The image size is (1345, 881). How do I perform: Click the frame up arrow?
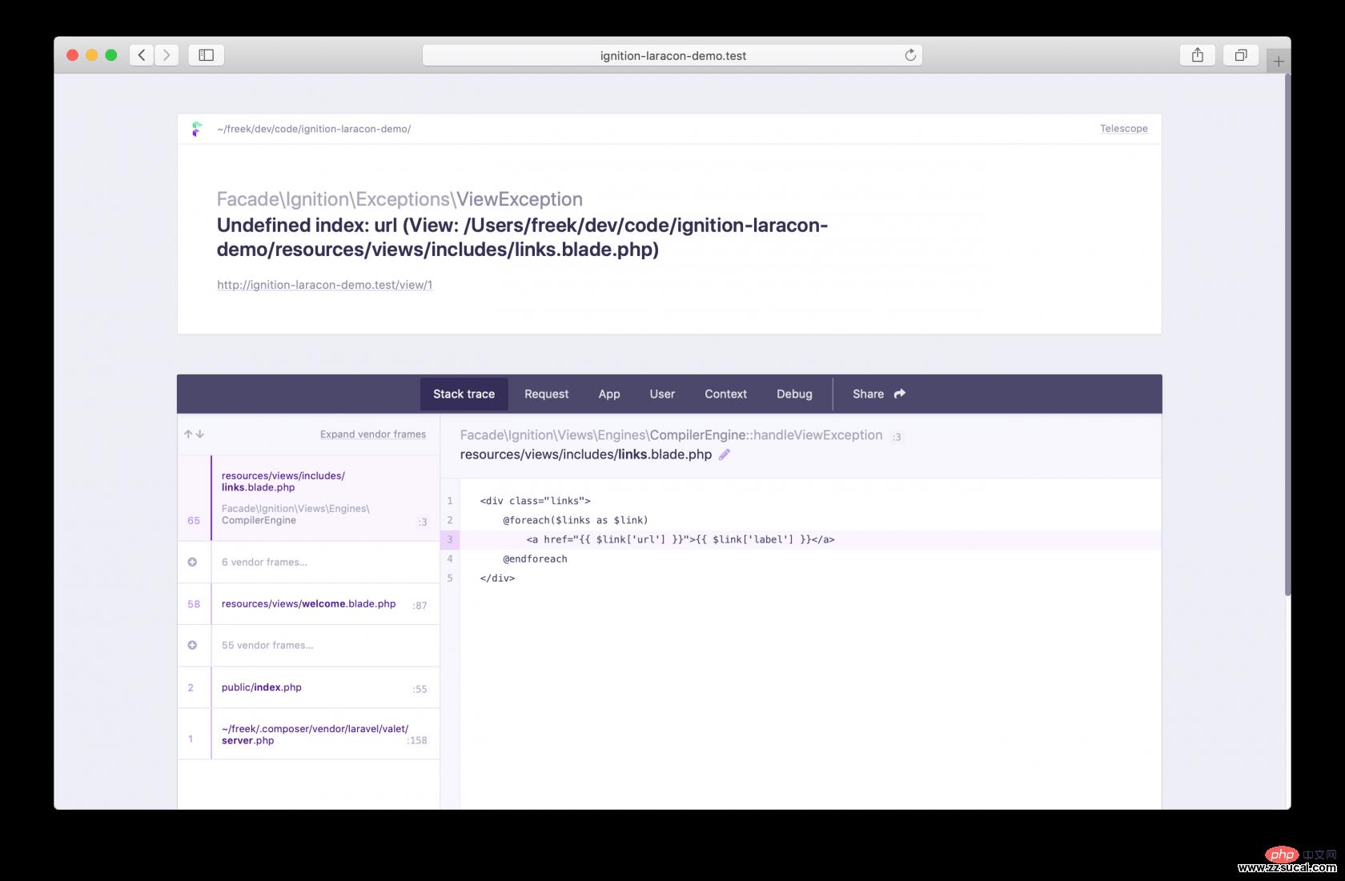pos(188,434)
